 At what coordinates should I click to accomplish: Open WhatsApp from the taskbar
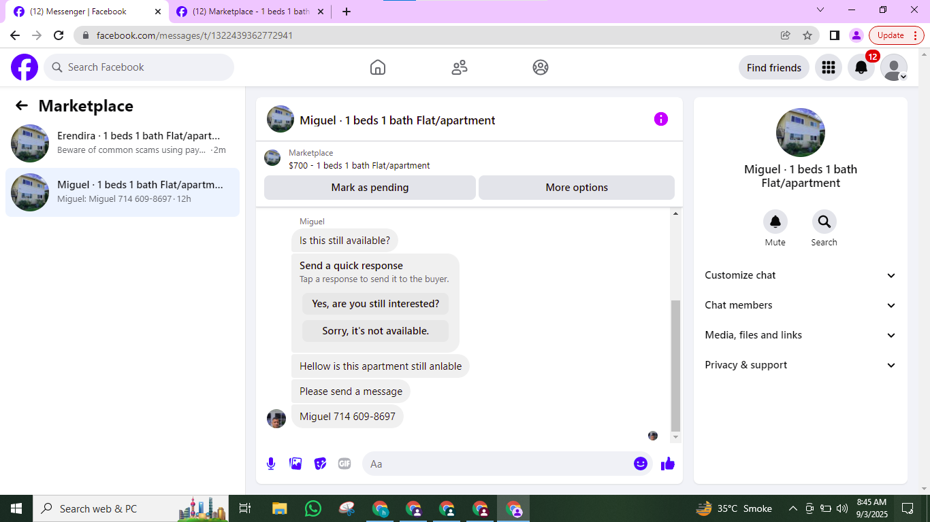click(313, 508)
